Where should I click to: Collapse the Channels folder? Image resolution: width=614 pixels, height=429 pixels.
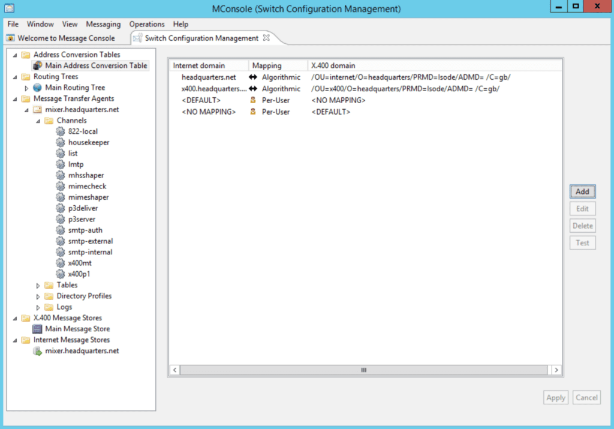click(x=38, y=120)
